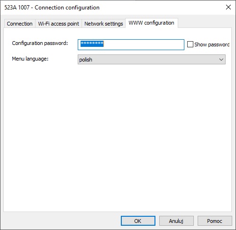The image size is (236, 230).
Task: Open the Wi-Fi access point tab
Action: point(58,24)
